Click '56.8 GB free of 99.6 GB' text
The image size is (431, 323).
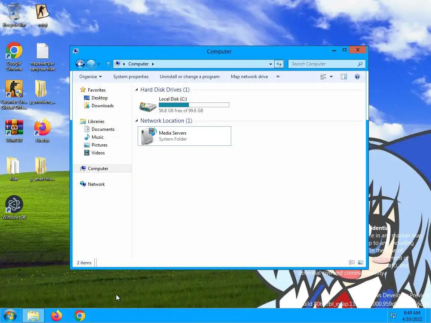pyautogui.click(x=181, y=111)
